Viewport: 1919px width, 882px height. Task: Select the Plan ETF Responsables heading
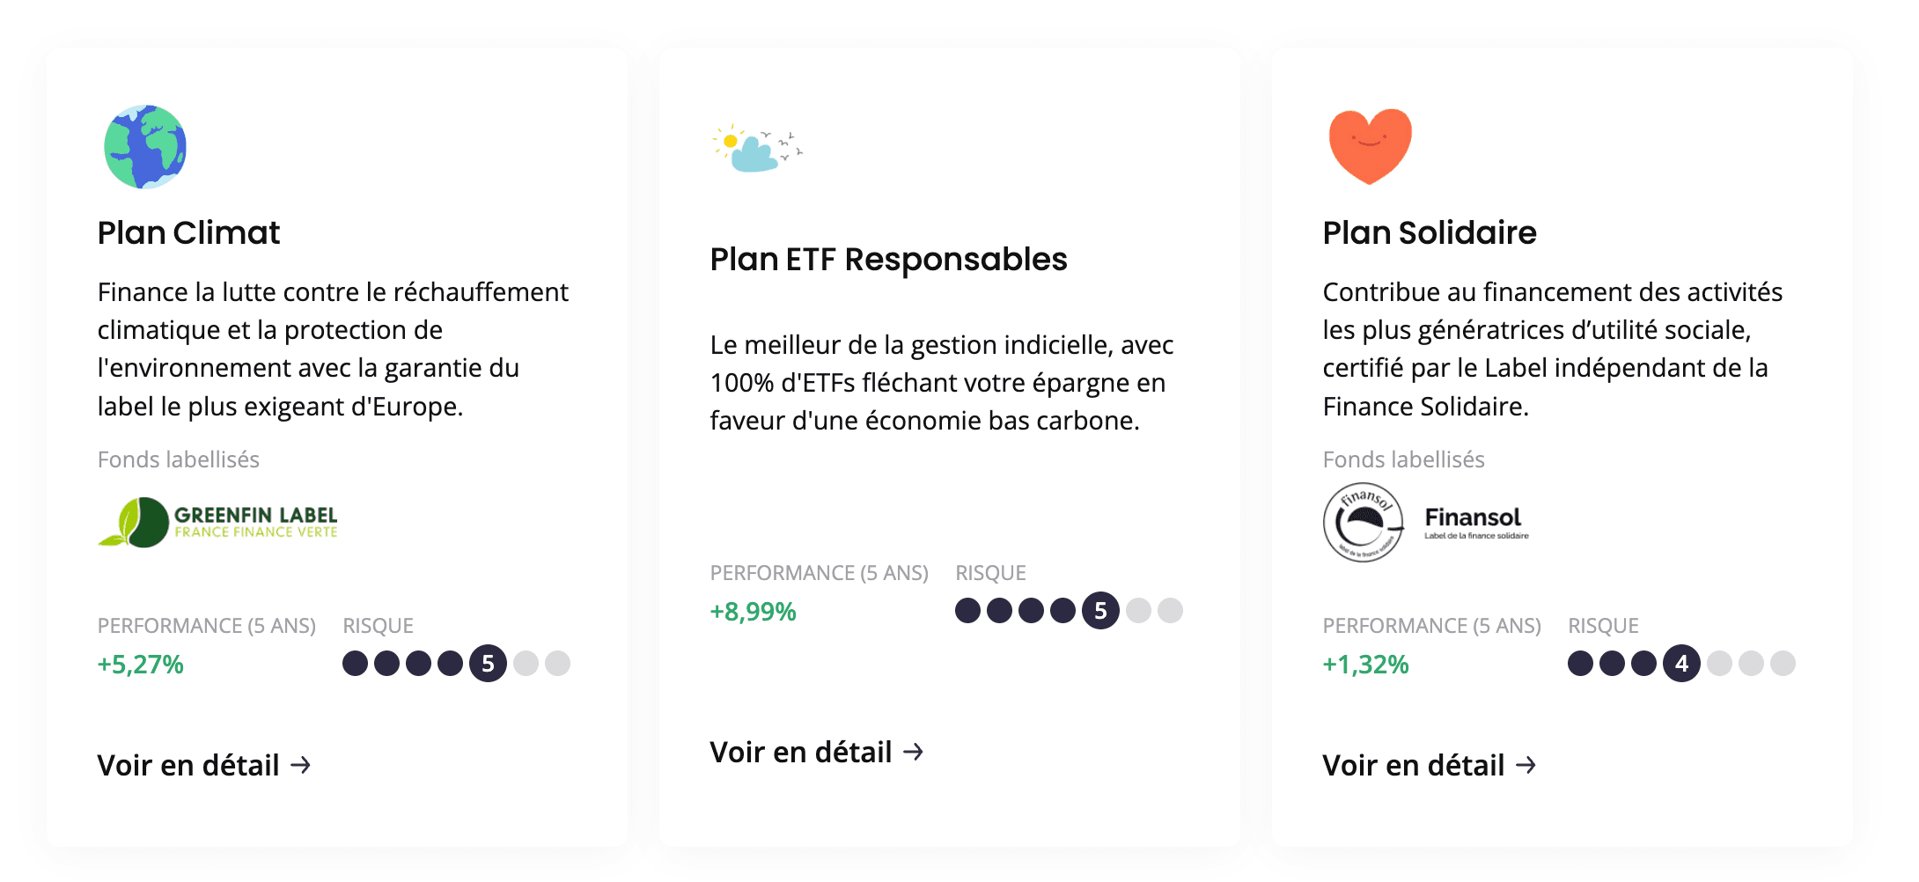(888, 260)
